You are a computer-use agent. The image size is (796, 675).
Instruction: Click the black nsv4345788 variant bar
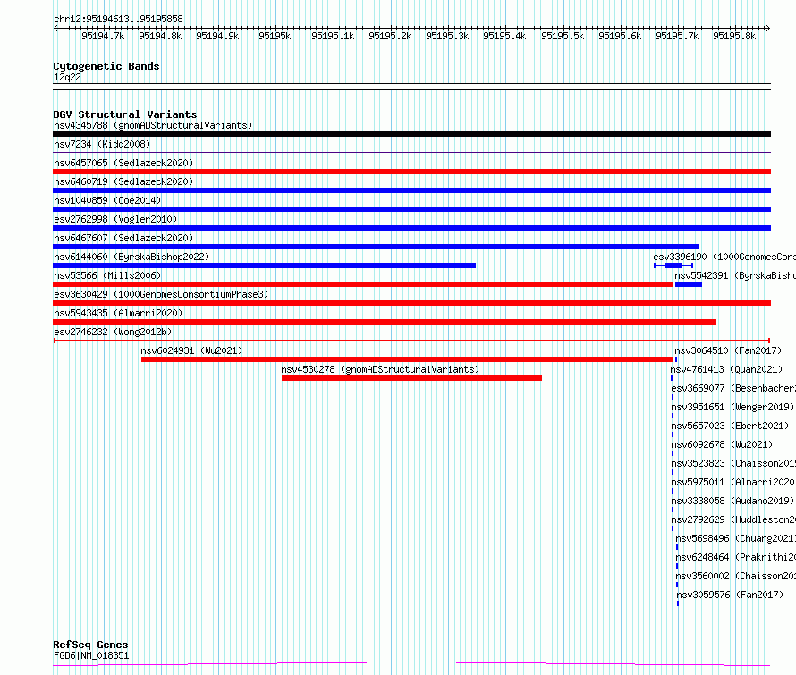pos(411,134)
